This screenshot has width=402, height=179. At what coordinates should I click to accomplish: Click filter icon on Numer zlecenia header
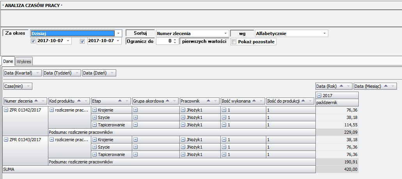(43, 101)
